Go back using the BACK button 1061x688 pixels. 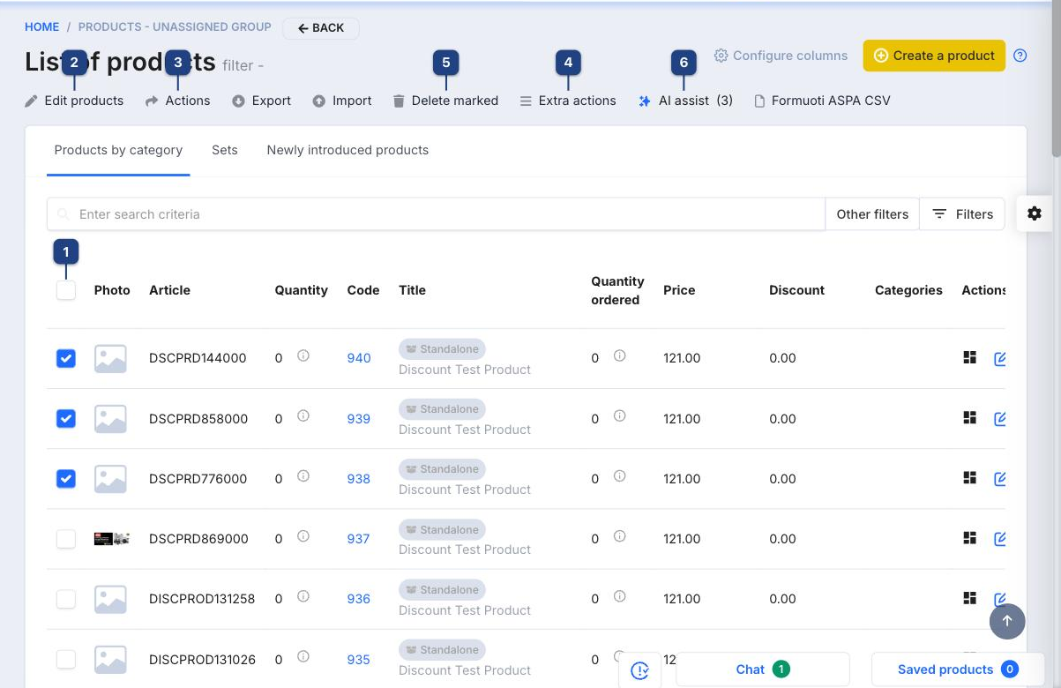tap(321, 28)
